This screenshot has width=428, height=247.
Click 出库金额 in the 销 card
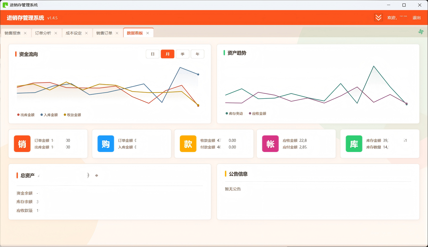(42, 147)
